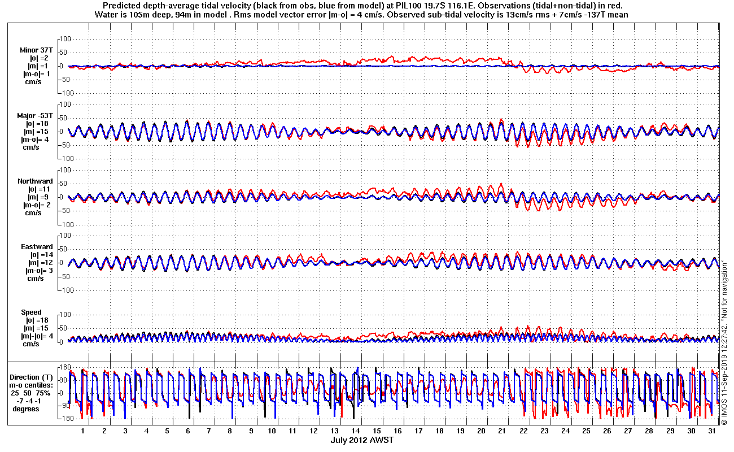Image resolution: width=734 pixels, height=452 pixels.
Task: Click day '7' on the time axis
Action: tap(209, 431)
